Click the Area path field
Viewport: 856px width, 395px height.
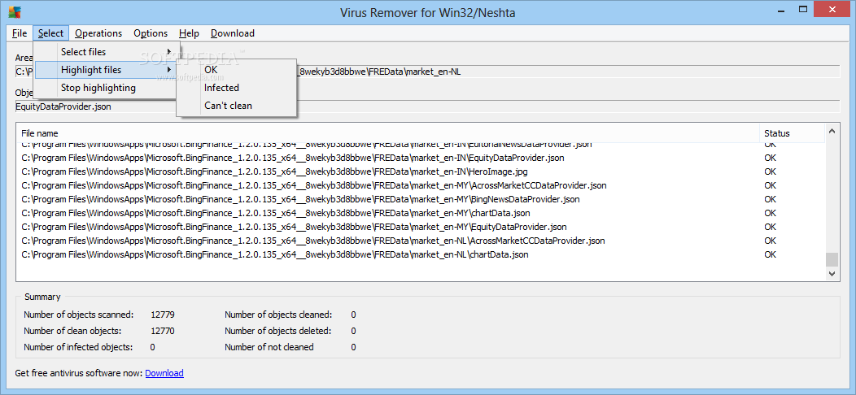point(427,72)
